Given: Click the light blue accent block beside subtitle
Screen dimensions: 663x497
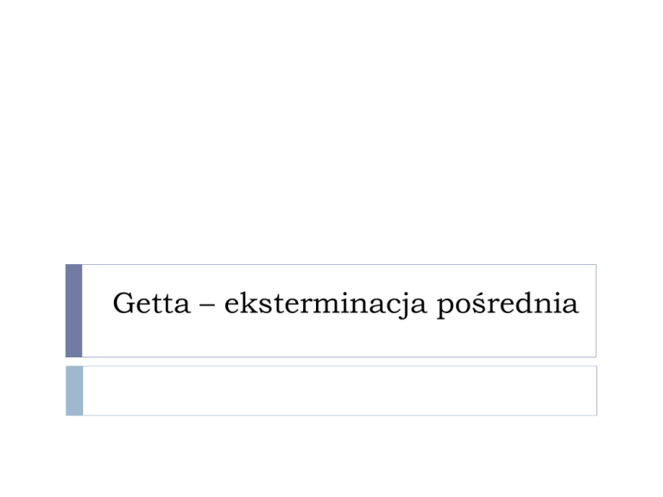Looking at the screenshot, I should pyautogui.click(x=74, y=390).
